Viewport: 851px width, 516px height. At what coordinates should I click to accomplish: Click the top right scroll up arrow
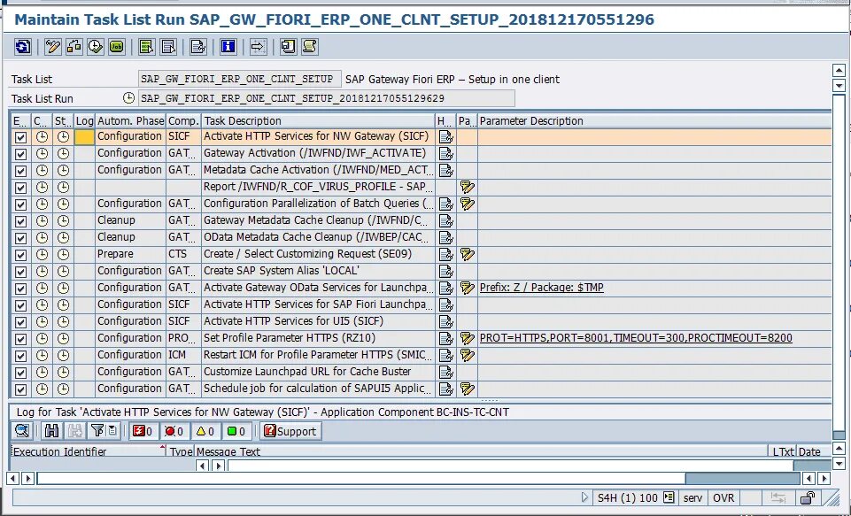[x=839, y=70]
